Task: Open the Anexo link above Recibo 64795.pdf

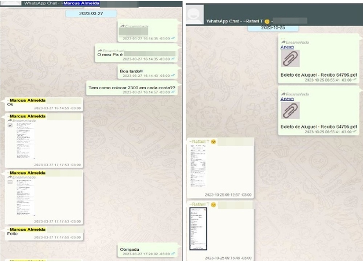Action: pyautogui.click(x=287, y=99)
